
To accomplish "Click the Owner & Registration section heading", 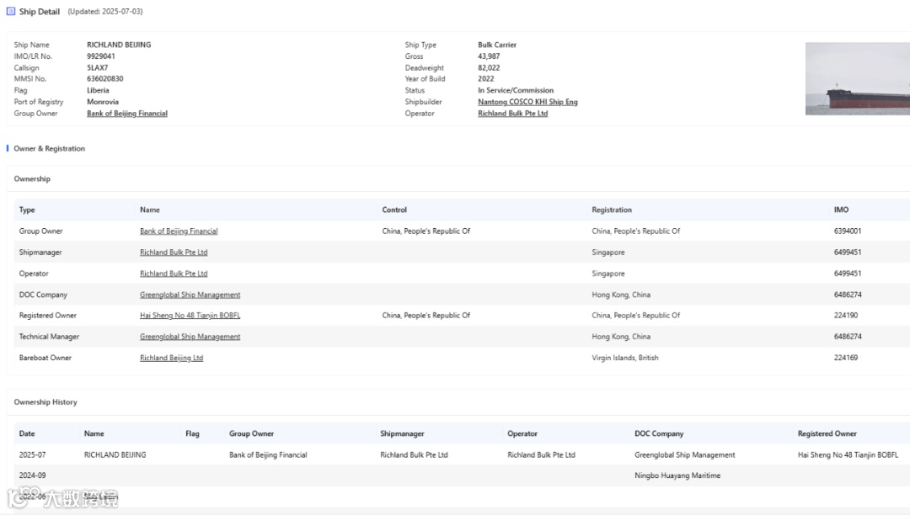I will 50,149.
